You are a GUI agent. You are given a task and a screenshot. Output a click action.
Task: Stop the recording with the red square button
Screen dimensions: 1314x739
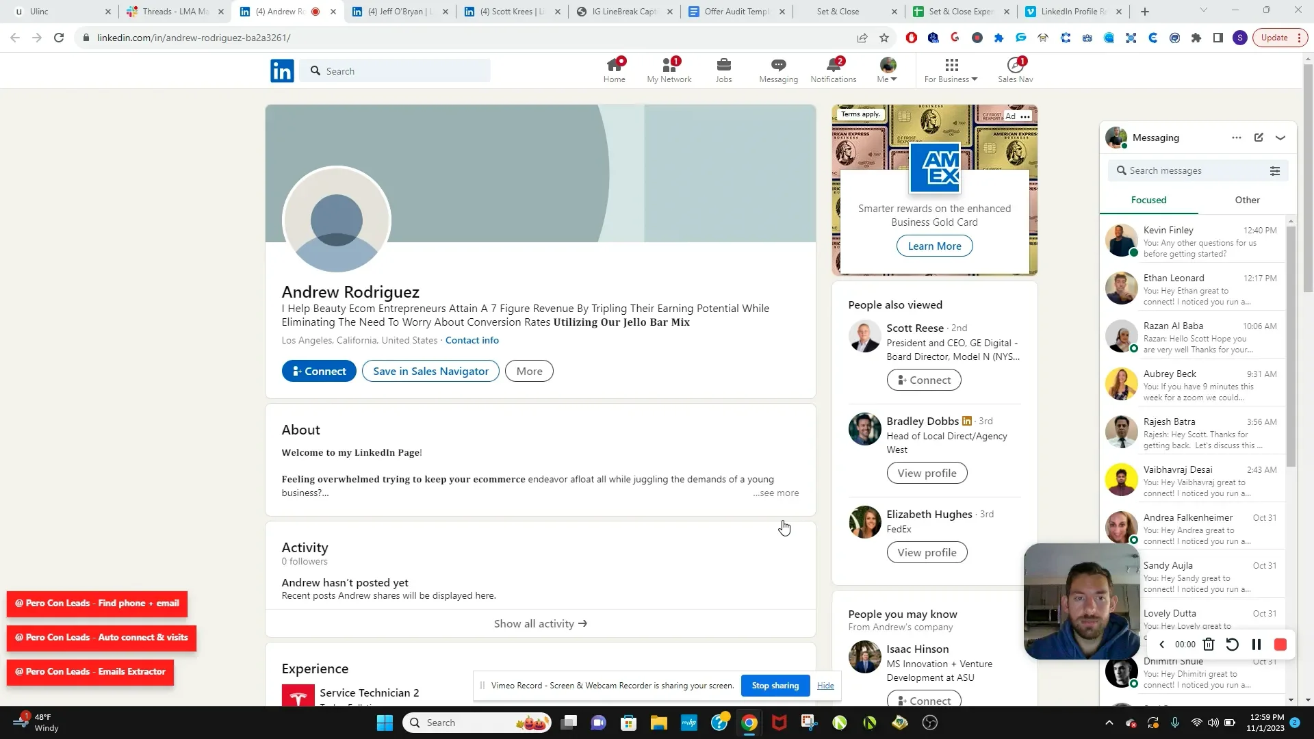(1280, 645)
